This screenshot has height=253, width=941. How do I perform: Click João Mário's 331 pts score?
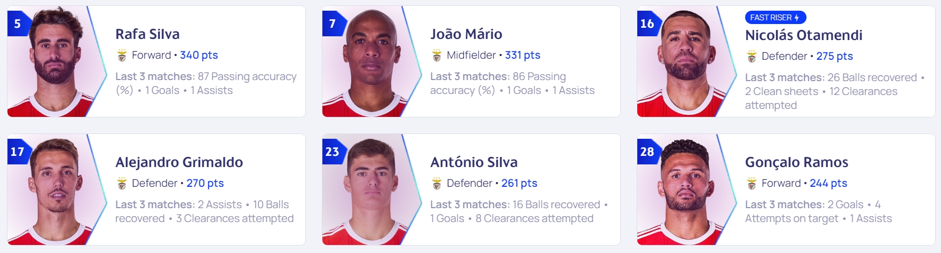(x=523, y=55)
